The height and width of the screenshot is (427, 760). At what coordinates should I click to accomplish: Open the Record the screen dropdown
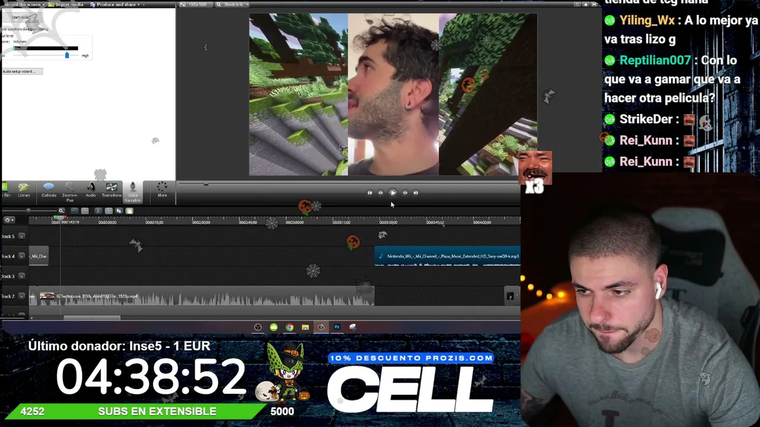(x=23, y=5)
